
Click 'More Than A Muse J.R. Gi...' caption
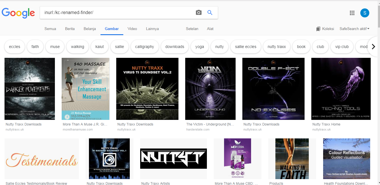click(85, 124)
